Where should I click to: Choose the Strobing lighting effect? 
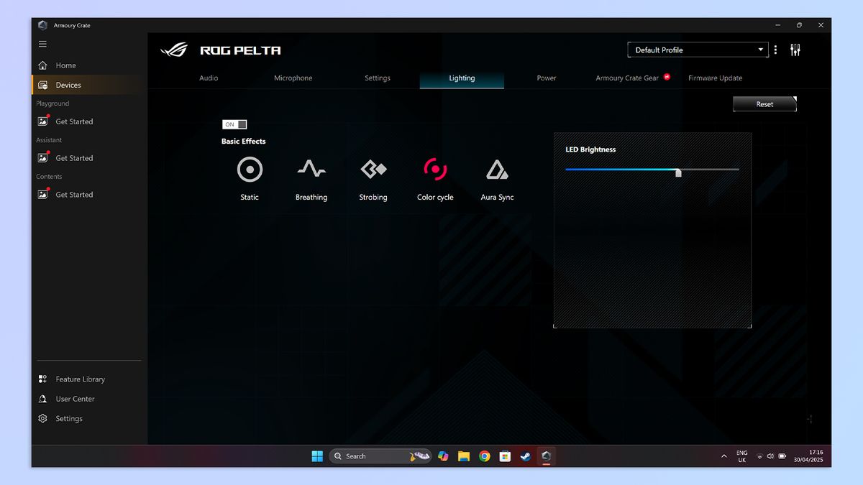(x=373, y=170)
